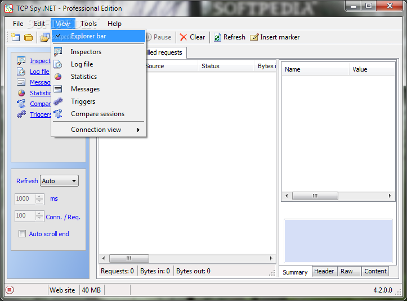
Task: Open the Inspectors link in explorer bar
Action: [40, 60]
